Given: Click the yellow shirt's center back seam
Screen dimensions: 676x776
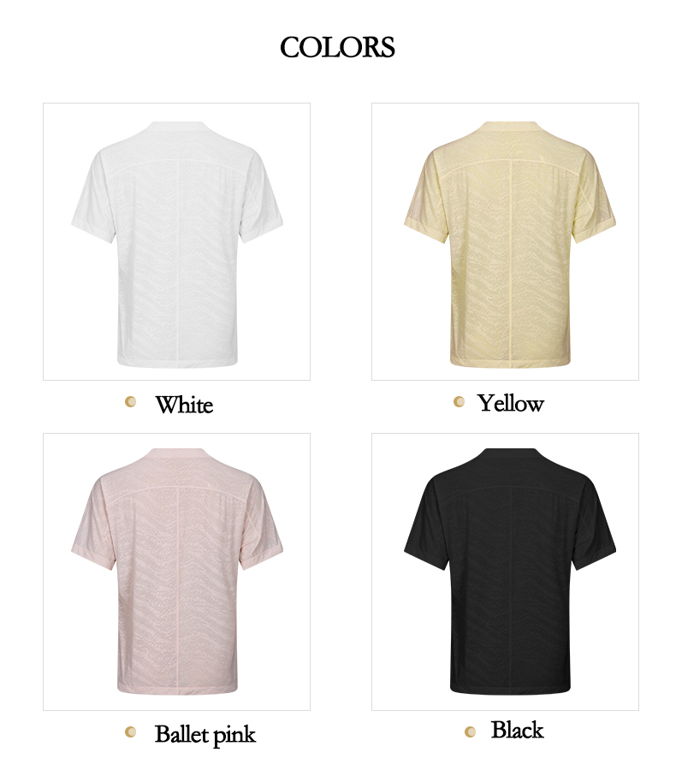Looking at the screenshot, I should [511, 263].
